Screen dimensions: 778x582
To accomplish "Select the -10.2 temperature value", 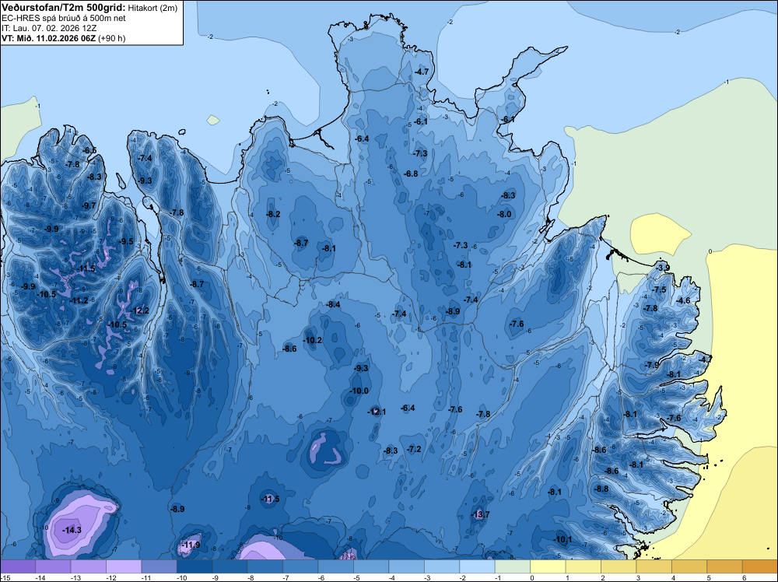I will [x=313, y=340].
